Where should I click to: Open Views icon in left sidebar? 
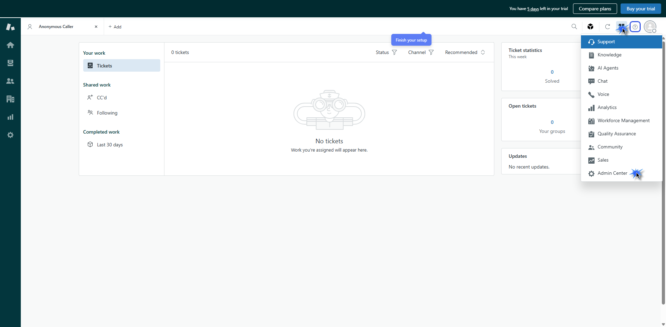(10, 63)
